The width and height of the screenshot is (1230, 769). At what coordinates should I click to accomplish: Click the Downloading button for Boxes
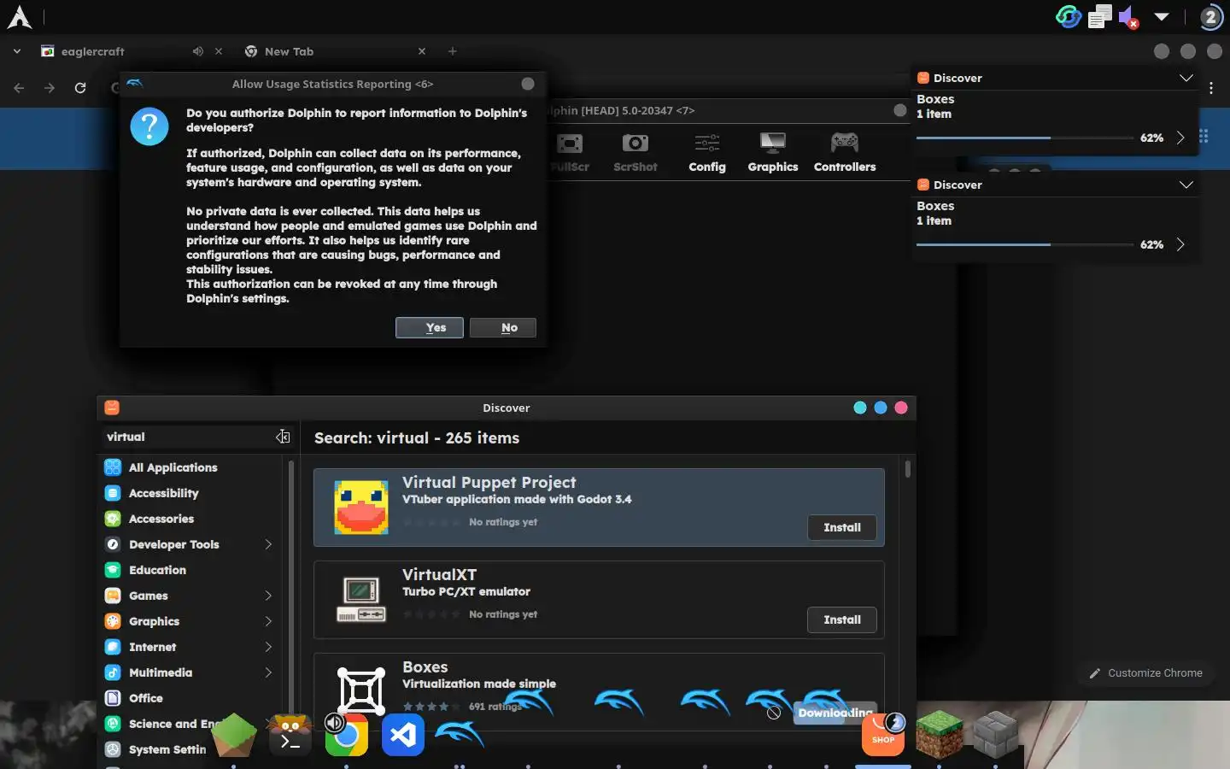tap(835, 713)
